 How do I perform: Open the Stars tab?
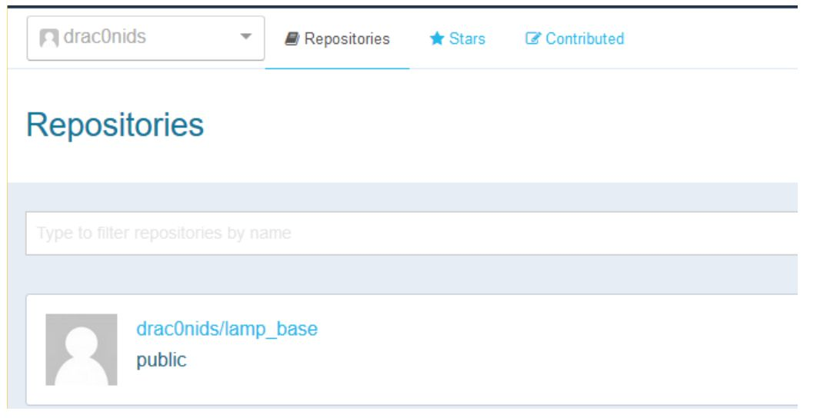click(458, 38)
